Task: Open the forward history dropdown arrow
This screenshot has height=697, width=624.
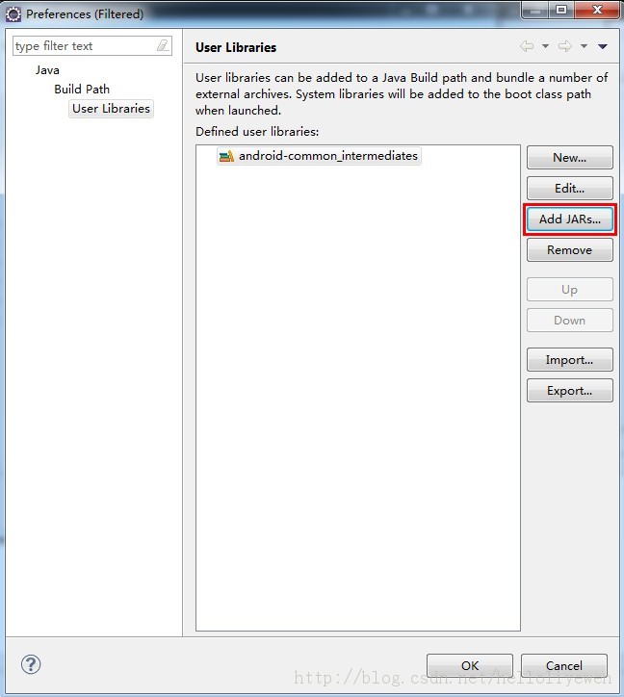Action: coord(584,46)
